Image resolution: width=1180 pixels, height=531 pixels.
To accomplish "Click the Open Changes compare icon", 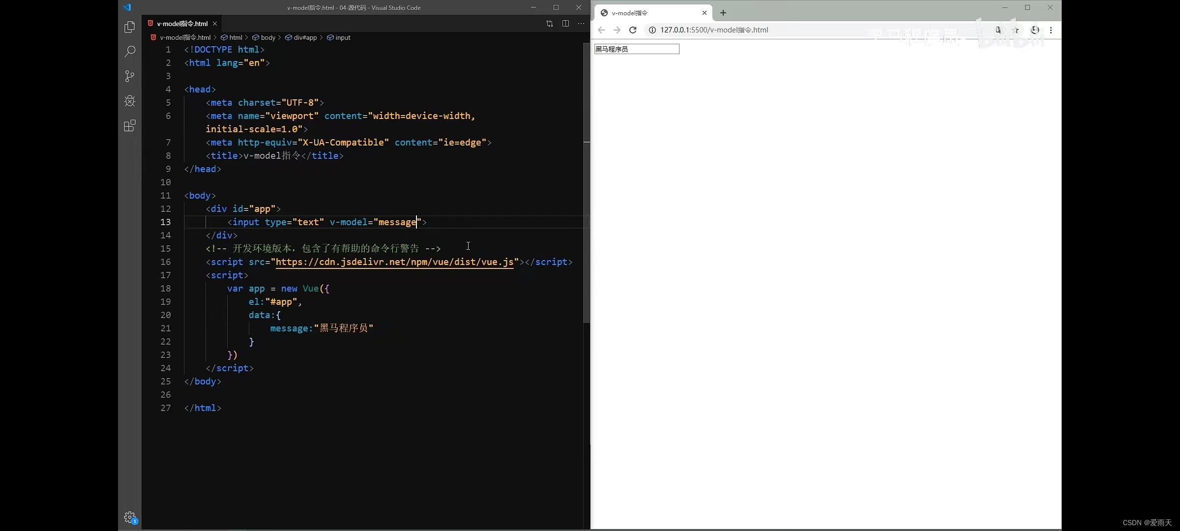I will (550, 24).
